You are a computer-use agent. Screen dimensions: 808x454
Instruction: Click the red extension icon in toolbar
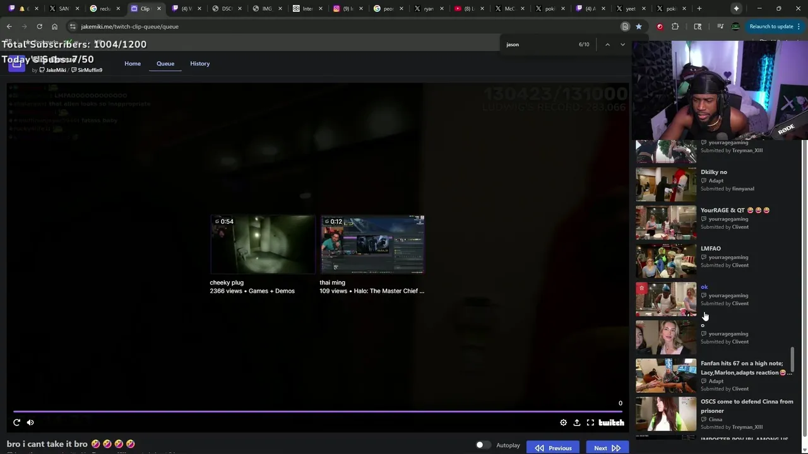[660, 26]
